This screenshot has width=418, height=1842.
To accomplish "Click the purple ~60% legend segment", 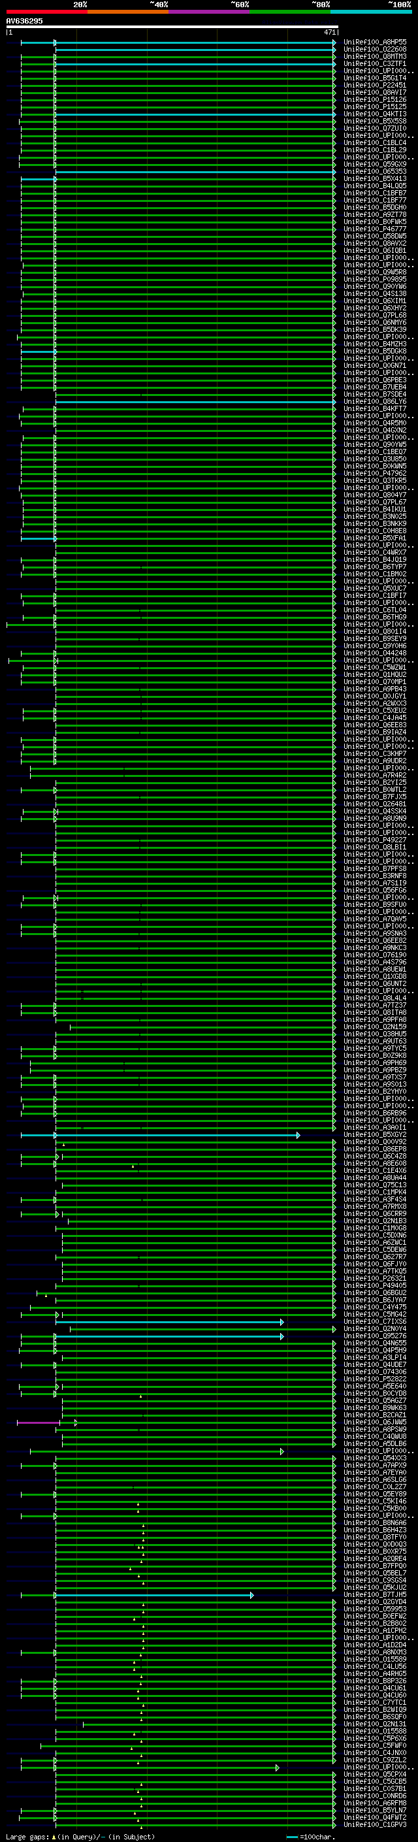I will pyautogui.click(x=210, y=12).
